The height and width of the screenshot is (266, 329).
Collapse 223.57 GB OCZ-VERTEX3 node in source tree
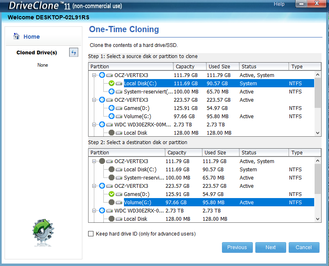coord(94,100)
